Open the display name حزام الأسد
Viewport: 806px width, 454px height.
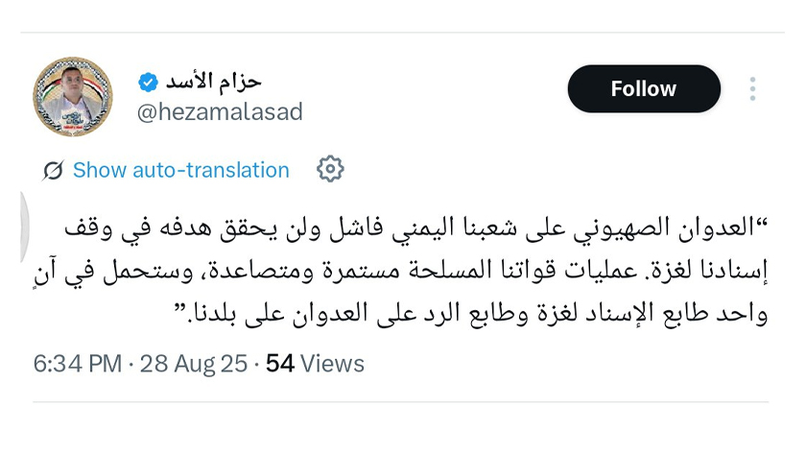(x=213, y=82)
